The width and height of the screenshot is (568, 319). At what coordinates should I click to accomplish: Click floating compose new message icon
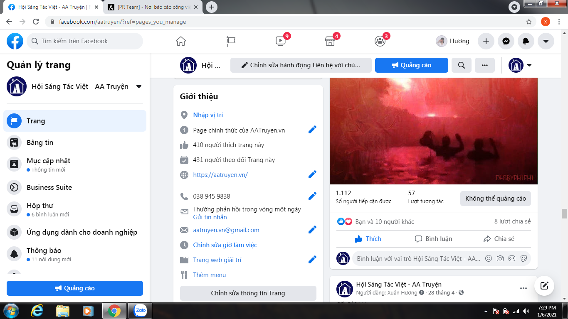click(x=544, y=286)
